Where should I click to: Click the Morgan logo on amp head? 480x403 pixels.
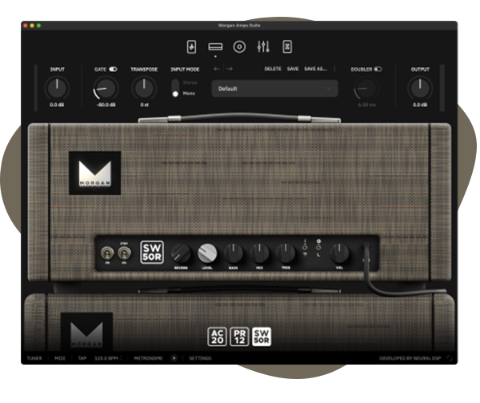click(94, 173)
